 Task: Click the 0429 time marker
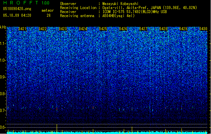[183, 29]
